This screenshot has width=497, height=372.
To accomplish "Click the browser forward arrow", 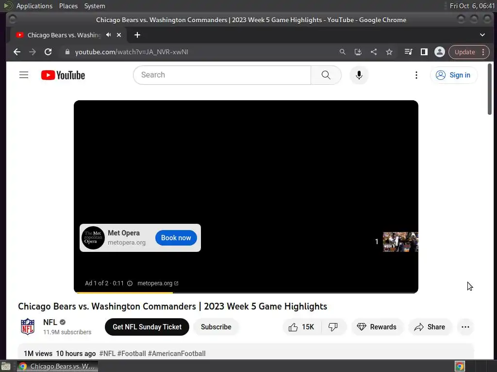I will 33,52.
